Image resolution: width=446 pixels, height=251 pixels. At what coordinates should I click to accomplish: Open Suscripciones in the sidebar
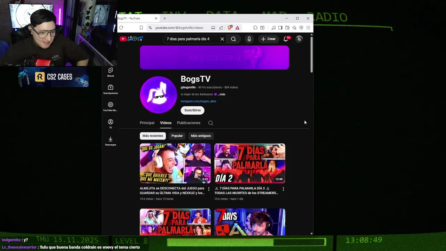(110, 90)
